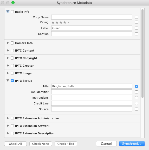Tick the IPTC Creator section checkbox
The height and width of the screenshot is (150, 149).
[12, 66]
